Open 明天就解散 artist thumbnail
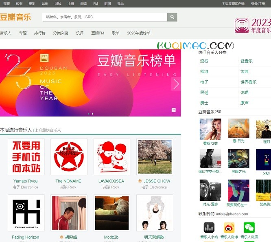 click(x=155, y=213)
